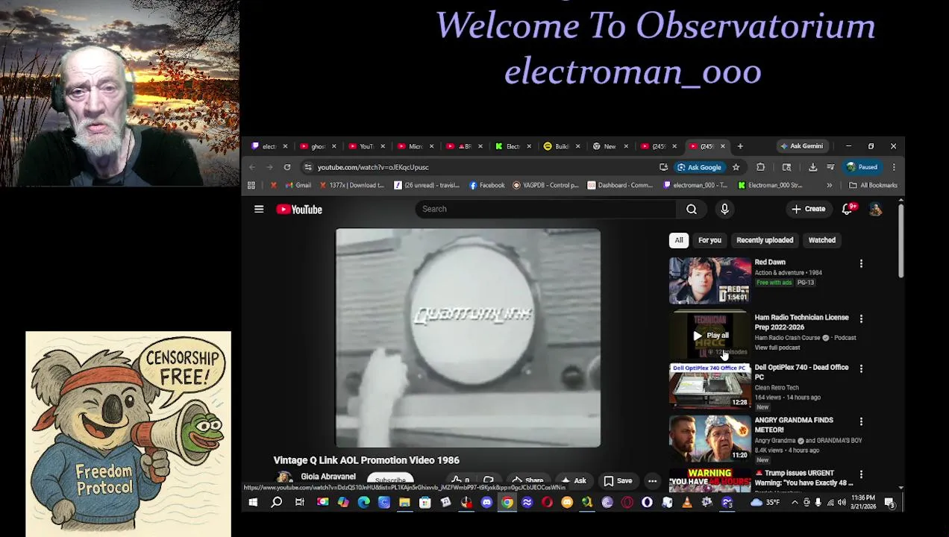
Task: Open more options for ANGRY GRANDMA video
Action: 861,421
